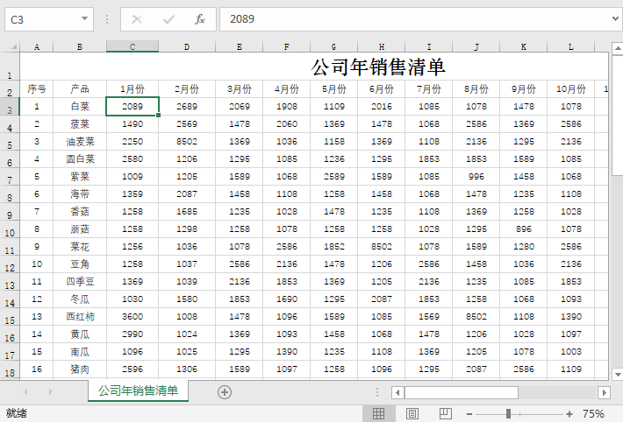
Task: Click the zoom in plus icon
Action: tap(569, 413)
